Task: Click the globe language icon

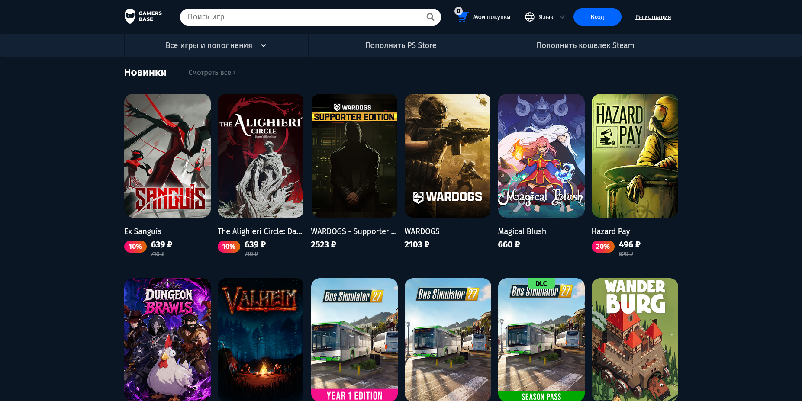Action: tap(530, 17)
